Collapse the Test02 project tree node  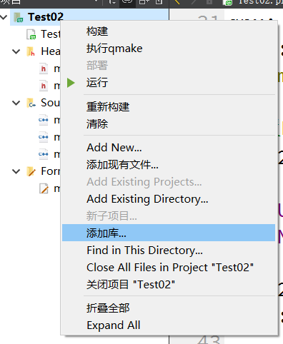(4, 17)
